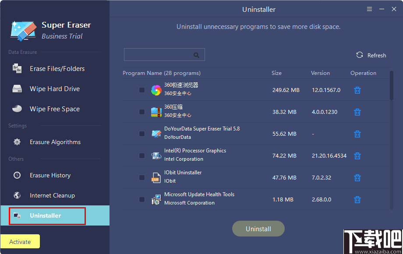Click the trash icon for 360压缩

[x=357, y=112]
